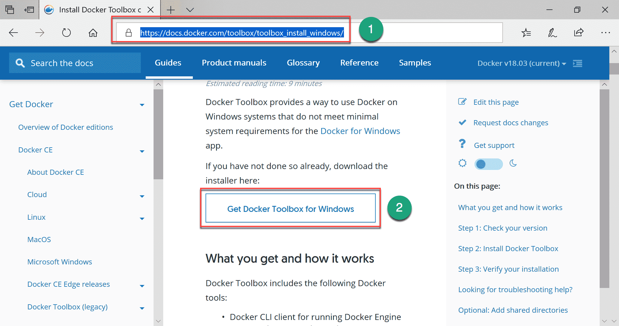Viewport: 619px width, 326px height.
Task: Toggle table of contents icon in header
Action: pos(578,63)
